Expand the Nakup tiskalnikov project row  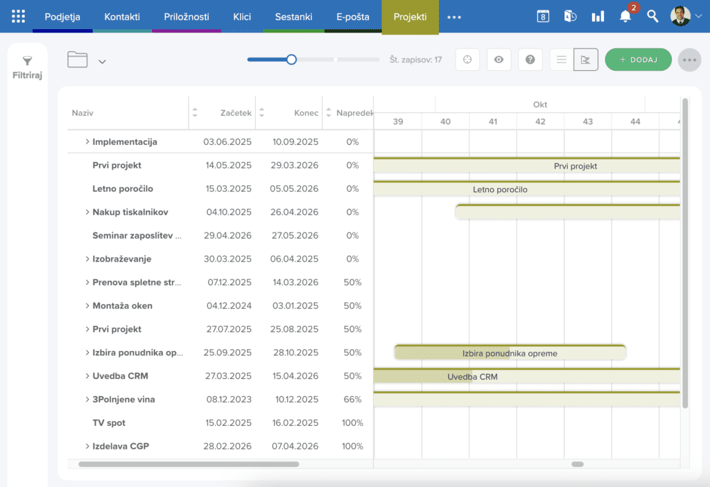(x=87, y=212)
